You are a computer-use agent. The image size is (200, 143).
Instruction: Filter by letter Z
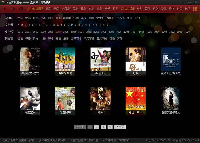pyautogui.click(x=107, y=25)
